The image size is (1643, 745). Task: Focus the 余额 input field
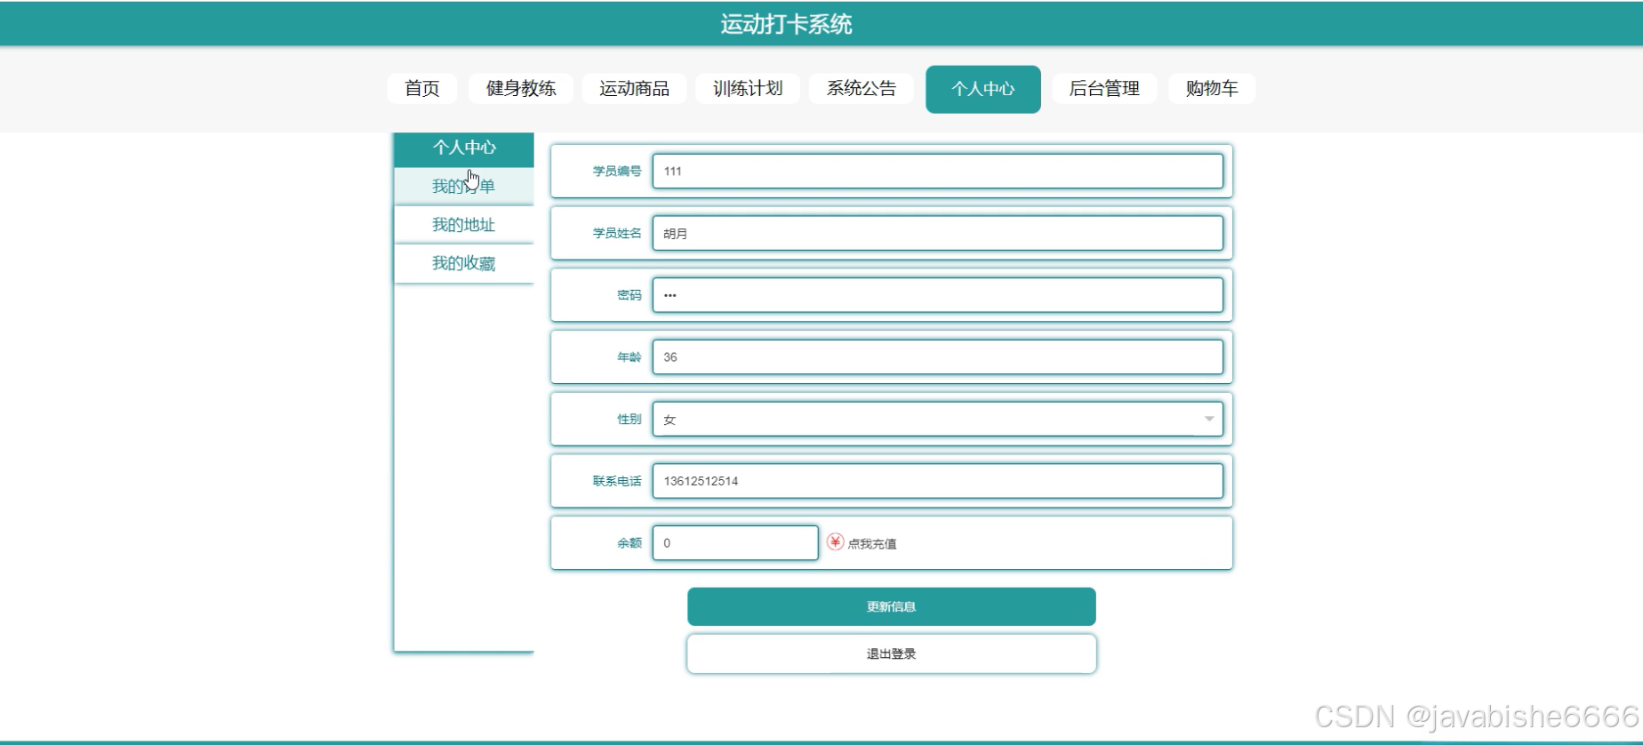[735, 542]
